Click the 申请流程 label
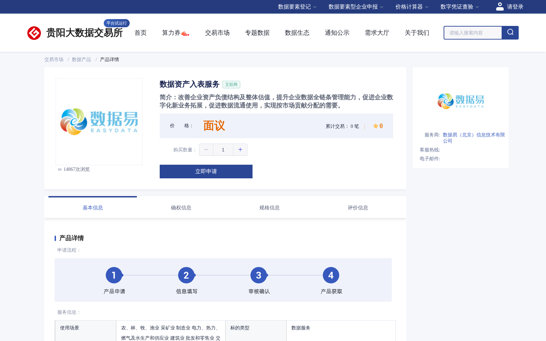The width and height of the screenshot is (546, 341). pyautogui.click(x=69, y=250)
